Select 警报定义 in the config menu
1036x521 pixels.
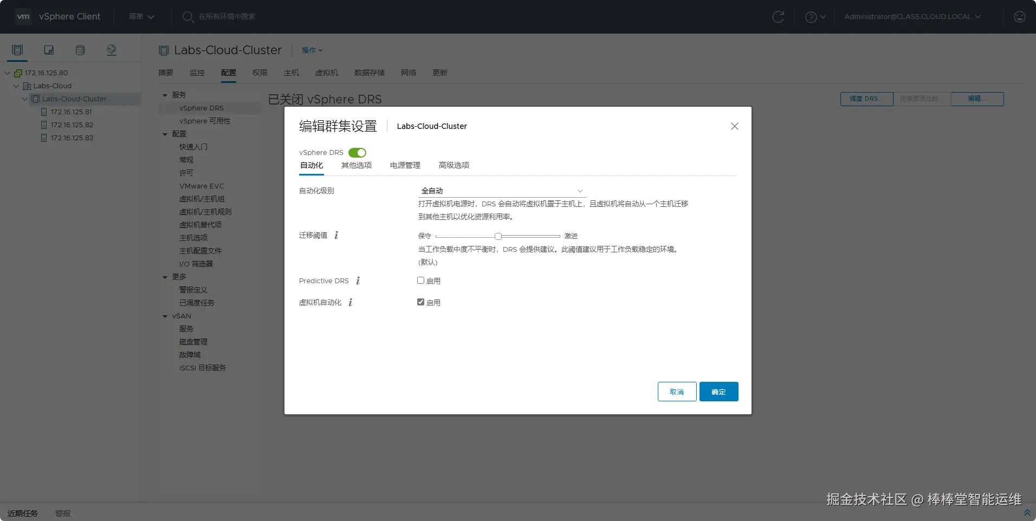coord(193,290)
